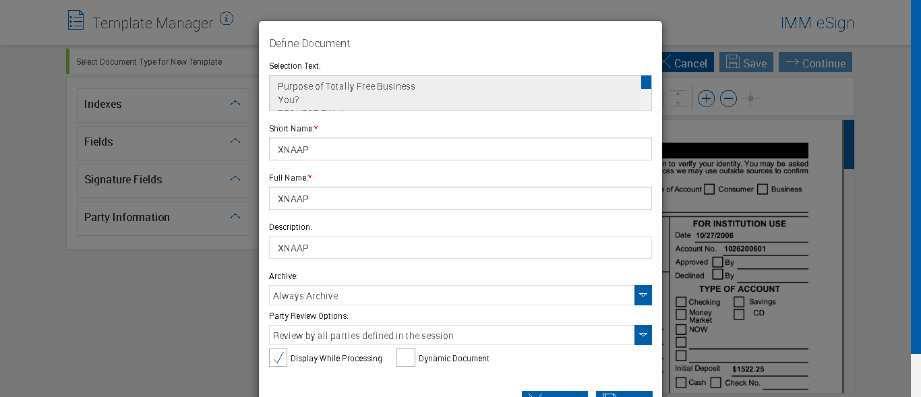Click the Selection Text scrollbar thumb

pos(646,82)
